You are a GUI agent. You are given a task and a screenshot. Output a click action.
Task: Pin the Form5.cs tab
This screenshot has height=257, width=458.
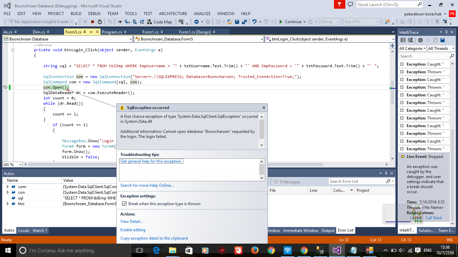coord(91,32)
